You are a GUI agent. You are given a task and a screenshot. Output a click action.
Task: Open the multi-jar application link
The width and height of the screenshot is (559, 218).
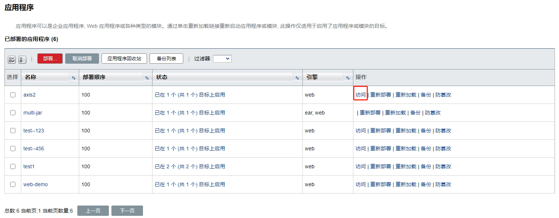33,113
